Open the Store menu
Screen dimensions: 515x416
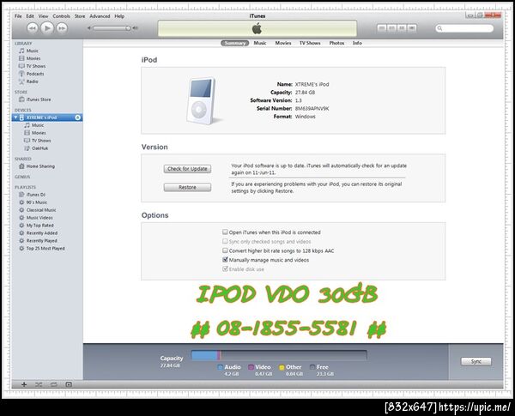pos(80,16)
